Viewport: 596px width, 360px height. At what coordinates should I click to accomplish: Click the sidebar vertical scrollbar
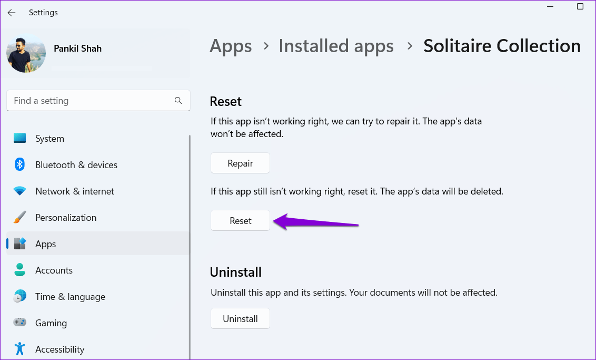pos(190,247)
